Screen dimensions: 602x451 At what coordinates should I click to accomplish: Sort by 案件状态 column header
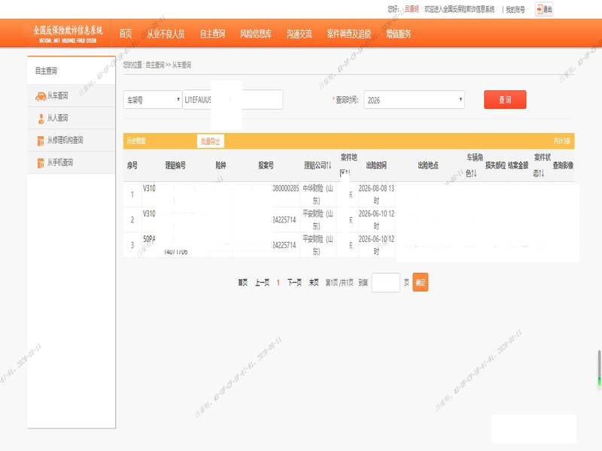542,165
